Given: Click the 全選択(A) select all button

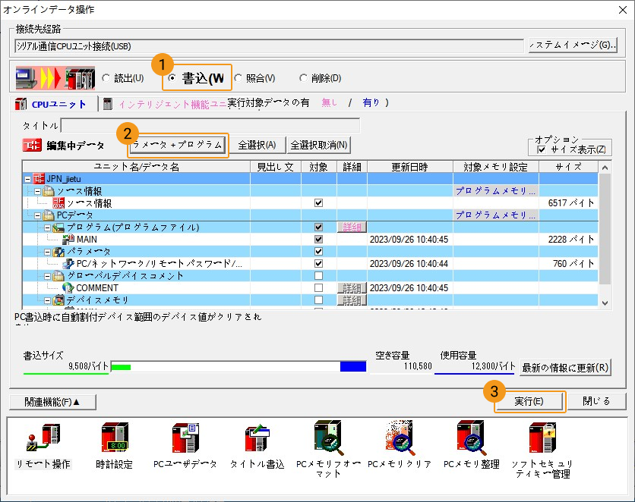Looking at the screenshot, I should tap(257, 145).
